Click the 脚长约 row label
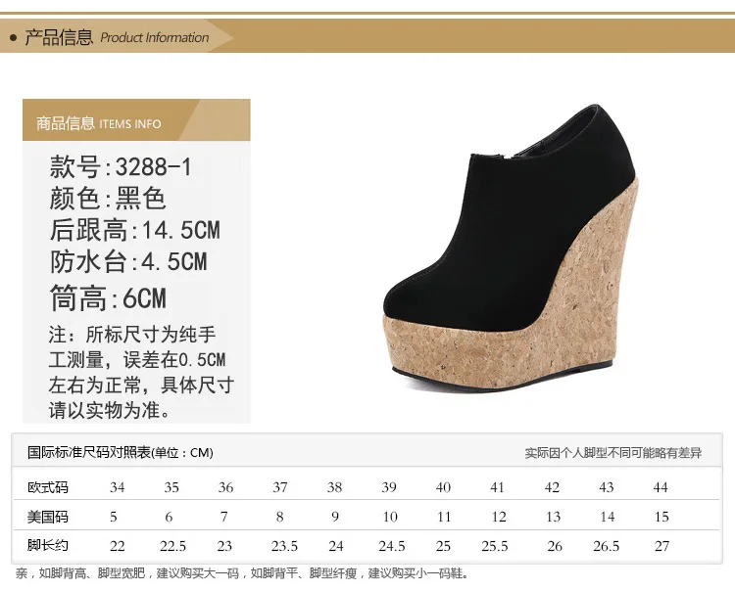Screen dimensions: 735x591 click(x=48, y=545)
